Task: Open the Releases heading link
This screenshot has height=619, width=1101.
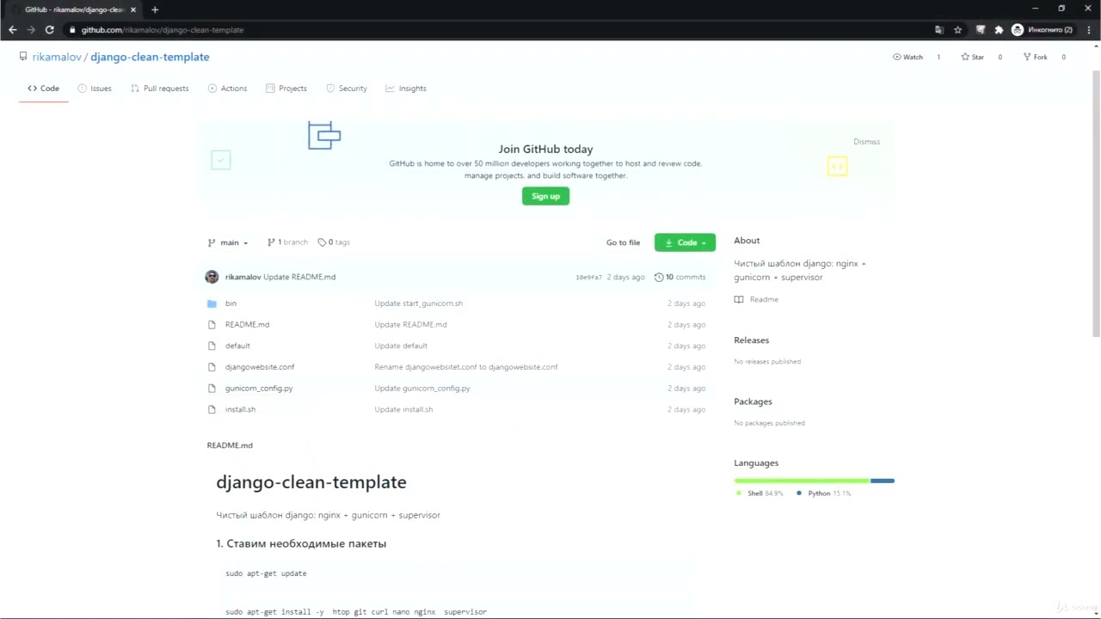Action: click(751, 340)
